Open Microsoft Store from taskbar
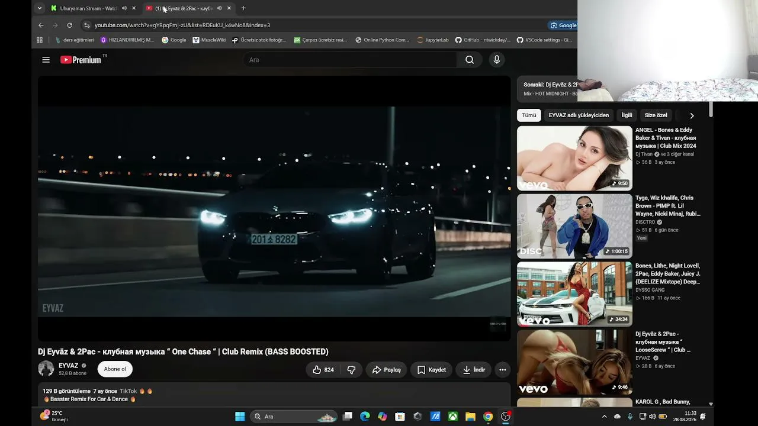Image resolution: width=758 pixels, height=426 pixels. [x=400, y=417]
